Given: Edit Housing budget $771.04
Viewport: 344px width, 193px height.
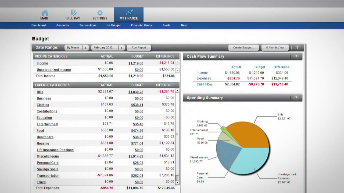Looking at the screenshot, I should [137, 143].
